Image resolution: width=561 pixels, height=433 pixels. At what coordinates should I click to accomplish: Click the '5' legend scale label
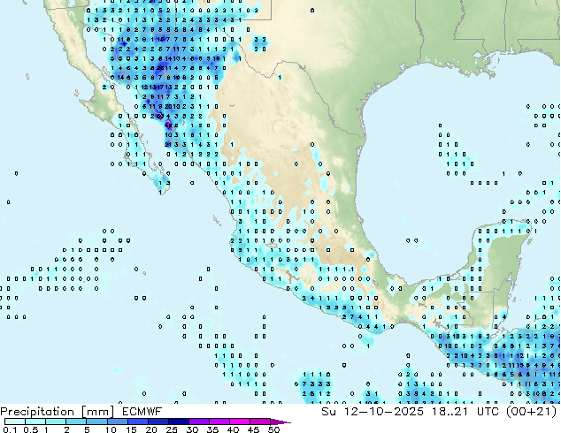click(87, 429)
